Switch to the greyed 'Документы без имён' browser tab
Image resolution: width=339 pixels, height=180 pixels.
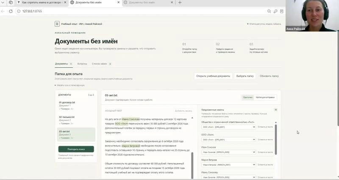click(x=148, y=3)
